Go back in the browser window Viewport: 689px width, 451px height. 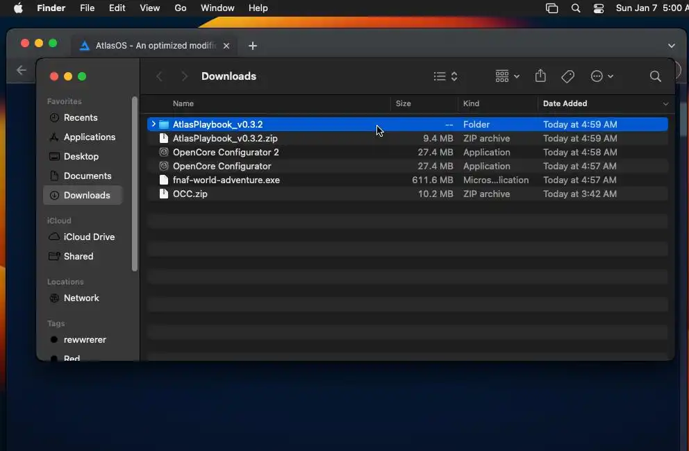click(21, 70)
